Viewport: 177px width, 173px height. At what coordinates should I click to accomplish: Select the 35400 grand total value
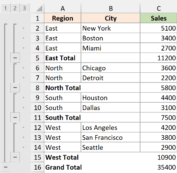159,167
